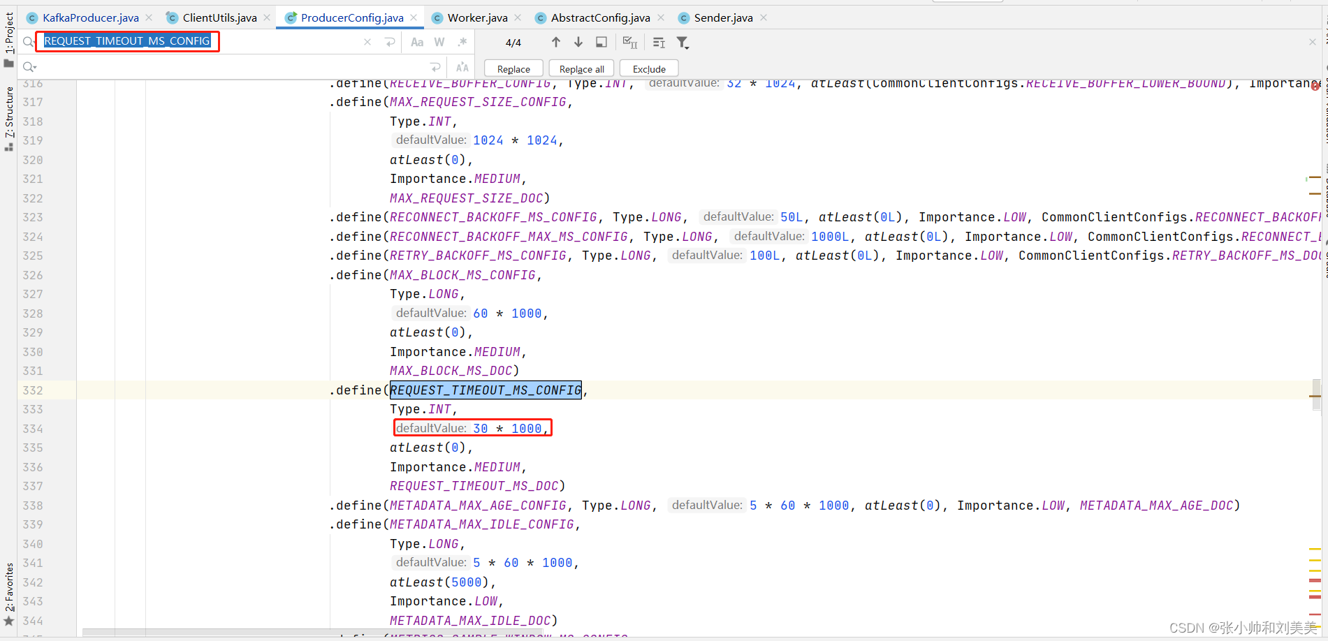The height and width of the screenshot is (641, 1328).
Task: Open the Structure tool window
Action: coord(9,119)
